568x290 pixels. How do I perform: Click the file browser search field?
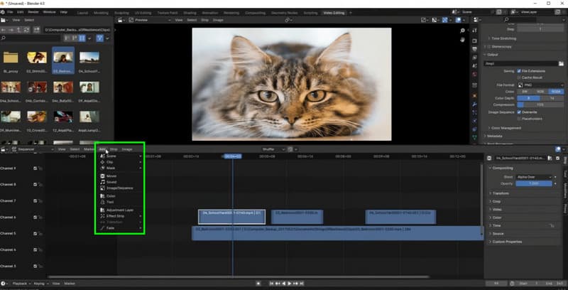click(31, 38)
